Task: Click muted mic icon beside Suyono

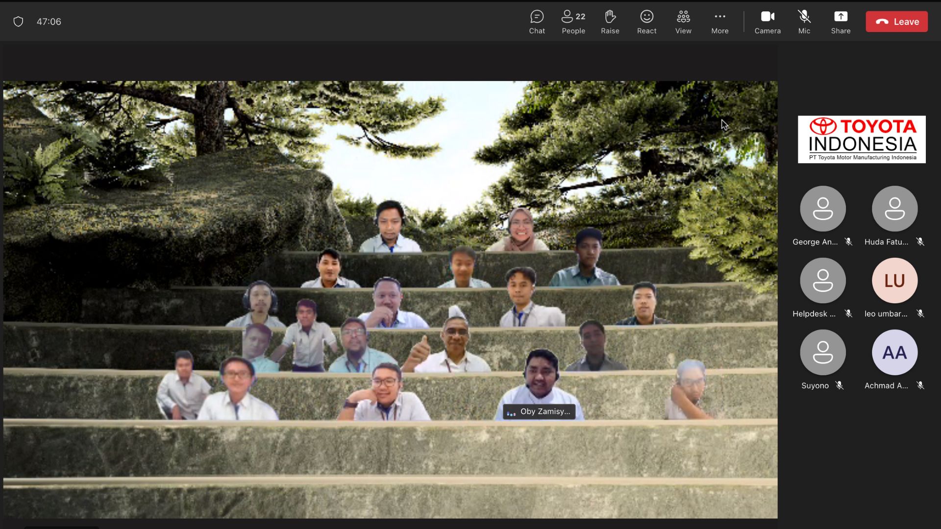Action: (839, 386)
